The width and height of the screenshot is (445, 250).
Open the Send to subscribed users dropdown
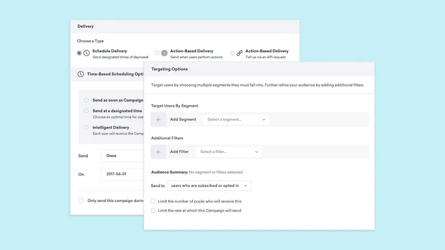(209, 186)
